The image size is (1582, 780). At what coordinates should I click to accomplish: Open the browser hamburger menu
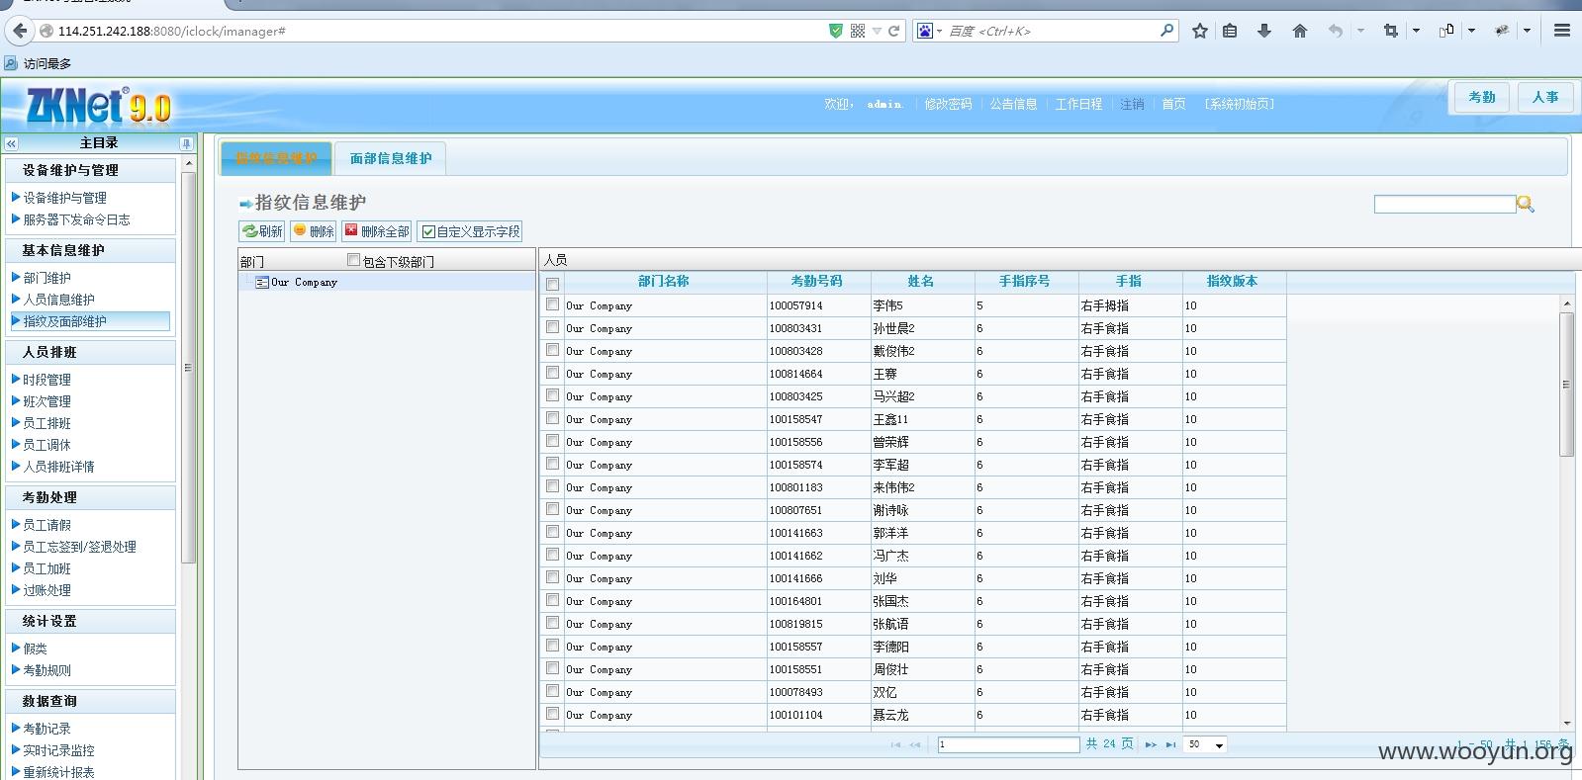pos(1562,31)
